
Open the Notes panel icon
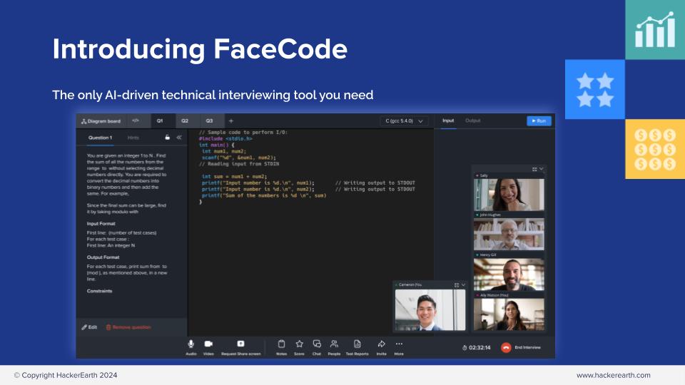[281, 344]
